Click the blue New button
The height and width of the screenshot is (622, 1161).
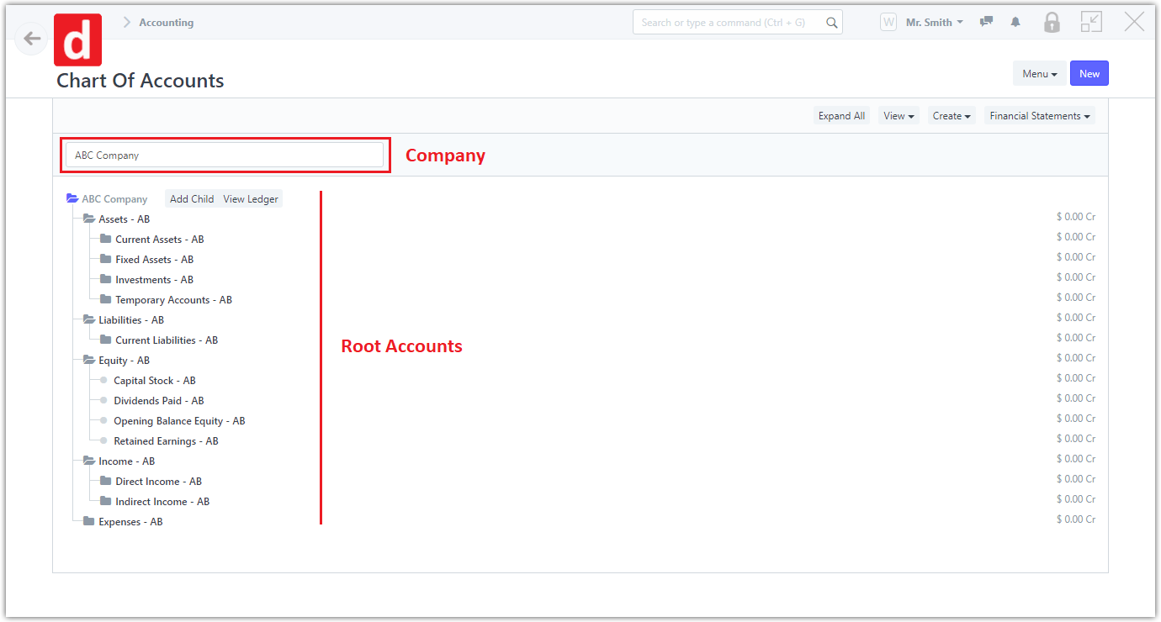coord(1089,74)
